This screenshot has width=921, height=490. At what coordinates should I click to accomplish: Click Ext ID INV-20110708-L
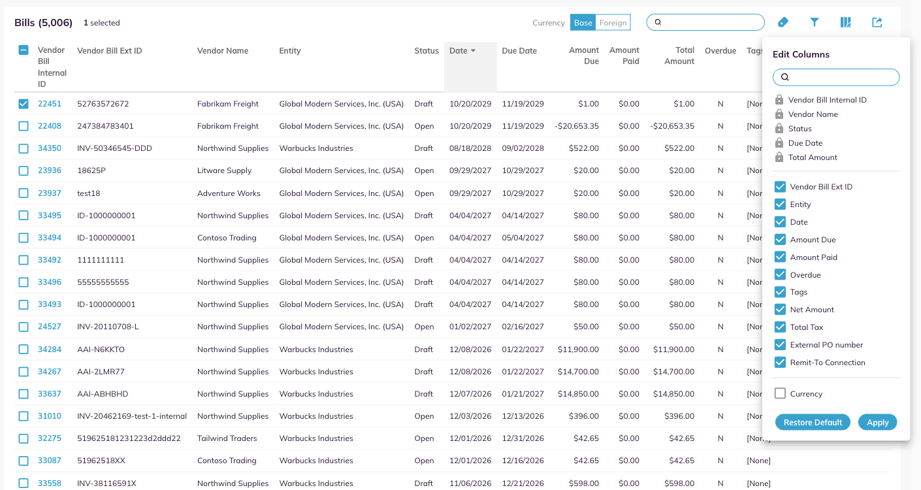108,327
